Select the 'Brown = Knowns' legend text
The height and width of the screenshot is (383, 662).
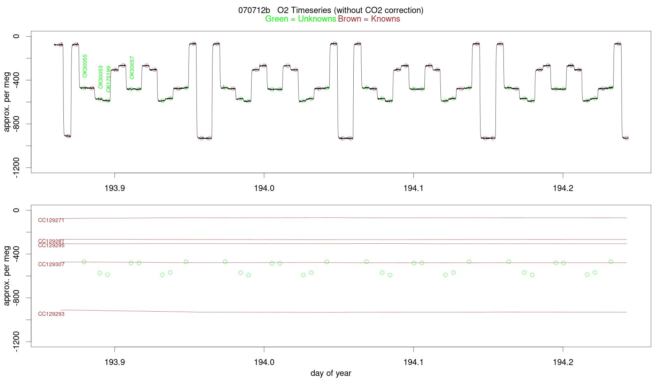tap(369, 19)
